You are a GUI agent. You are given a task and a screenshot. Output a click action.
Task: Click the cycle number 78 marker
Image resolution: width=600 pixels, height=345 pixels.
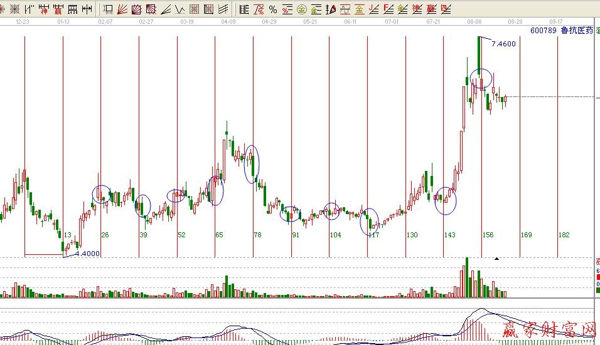[257, 235]
